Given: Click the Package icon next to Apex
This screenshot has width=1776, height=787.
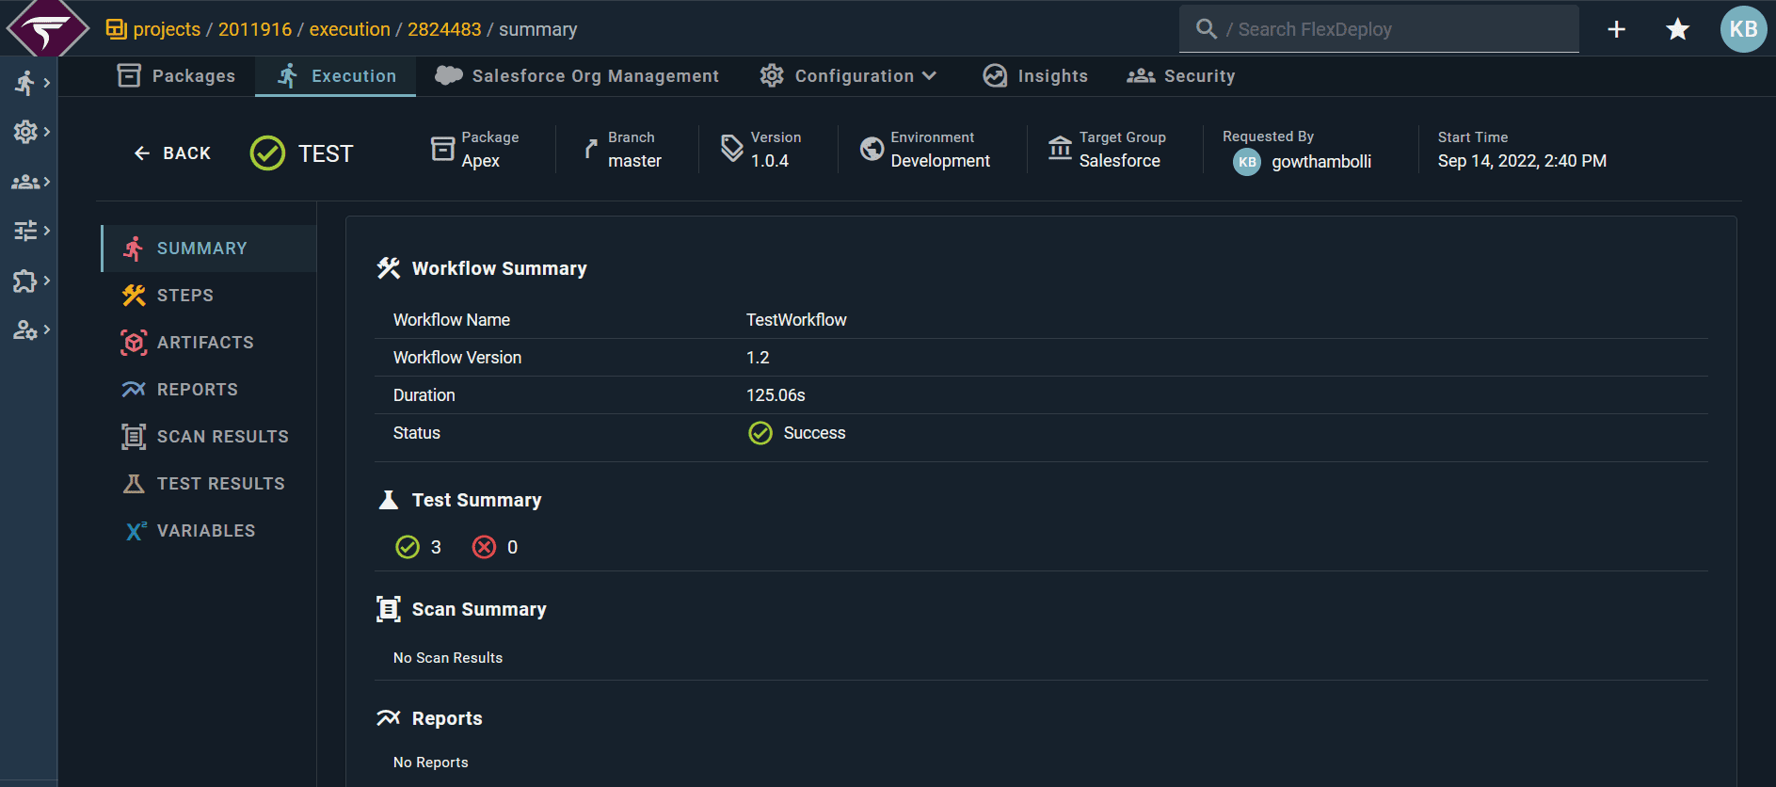Looking at the screenshot, I should pos(442,149).
